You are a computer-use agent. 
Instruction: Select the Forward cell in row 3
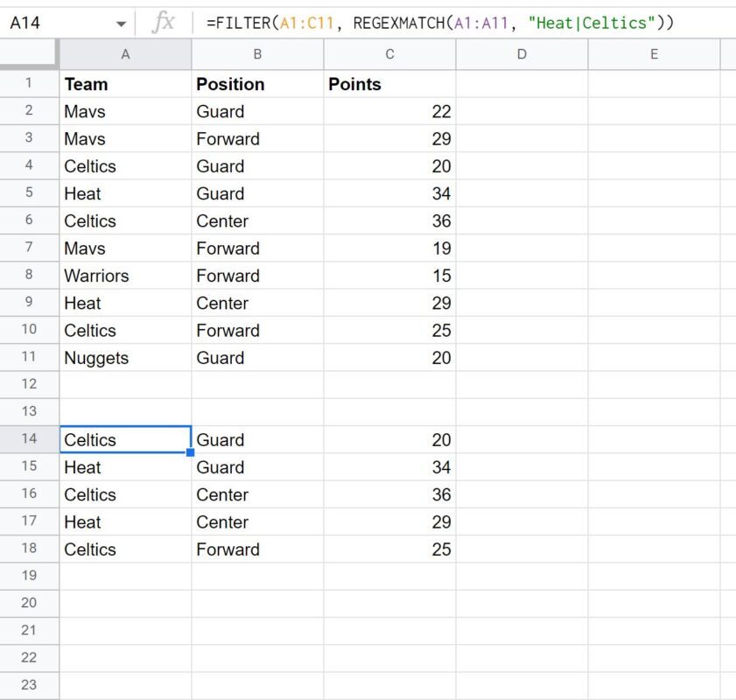click(257, 139)
